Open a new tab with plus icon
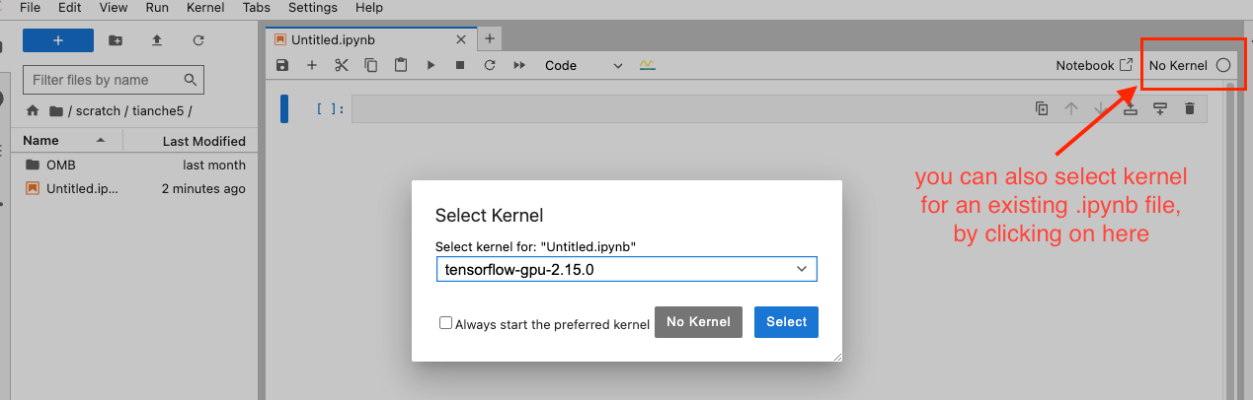Screen dimensions: 1253x400 point(490,38)
